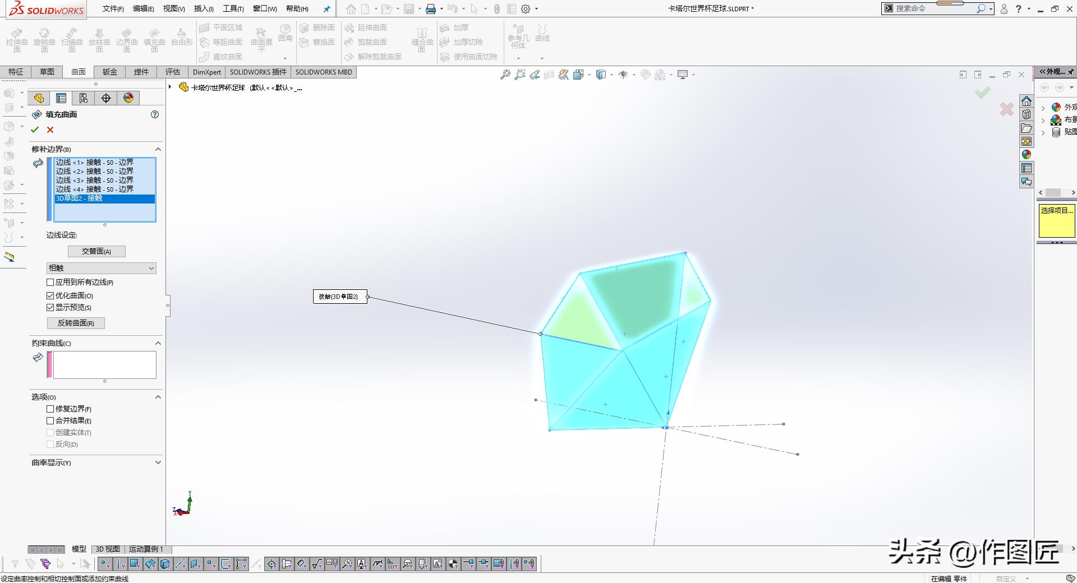1077x583 pixels.
Task: Click the 反转曲面 button
Action: click(x=76, y=323)
